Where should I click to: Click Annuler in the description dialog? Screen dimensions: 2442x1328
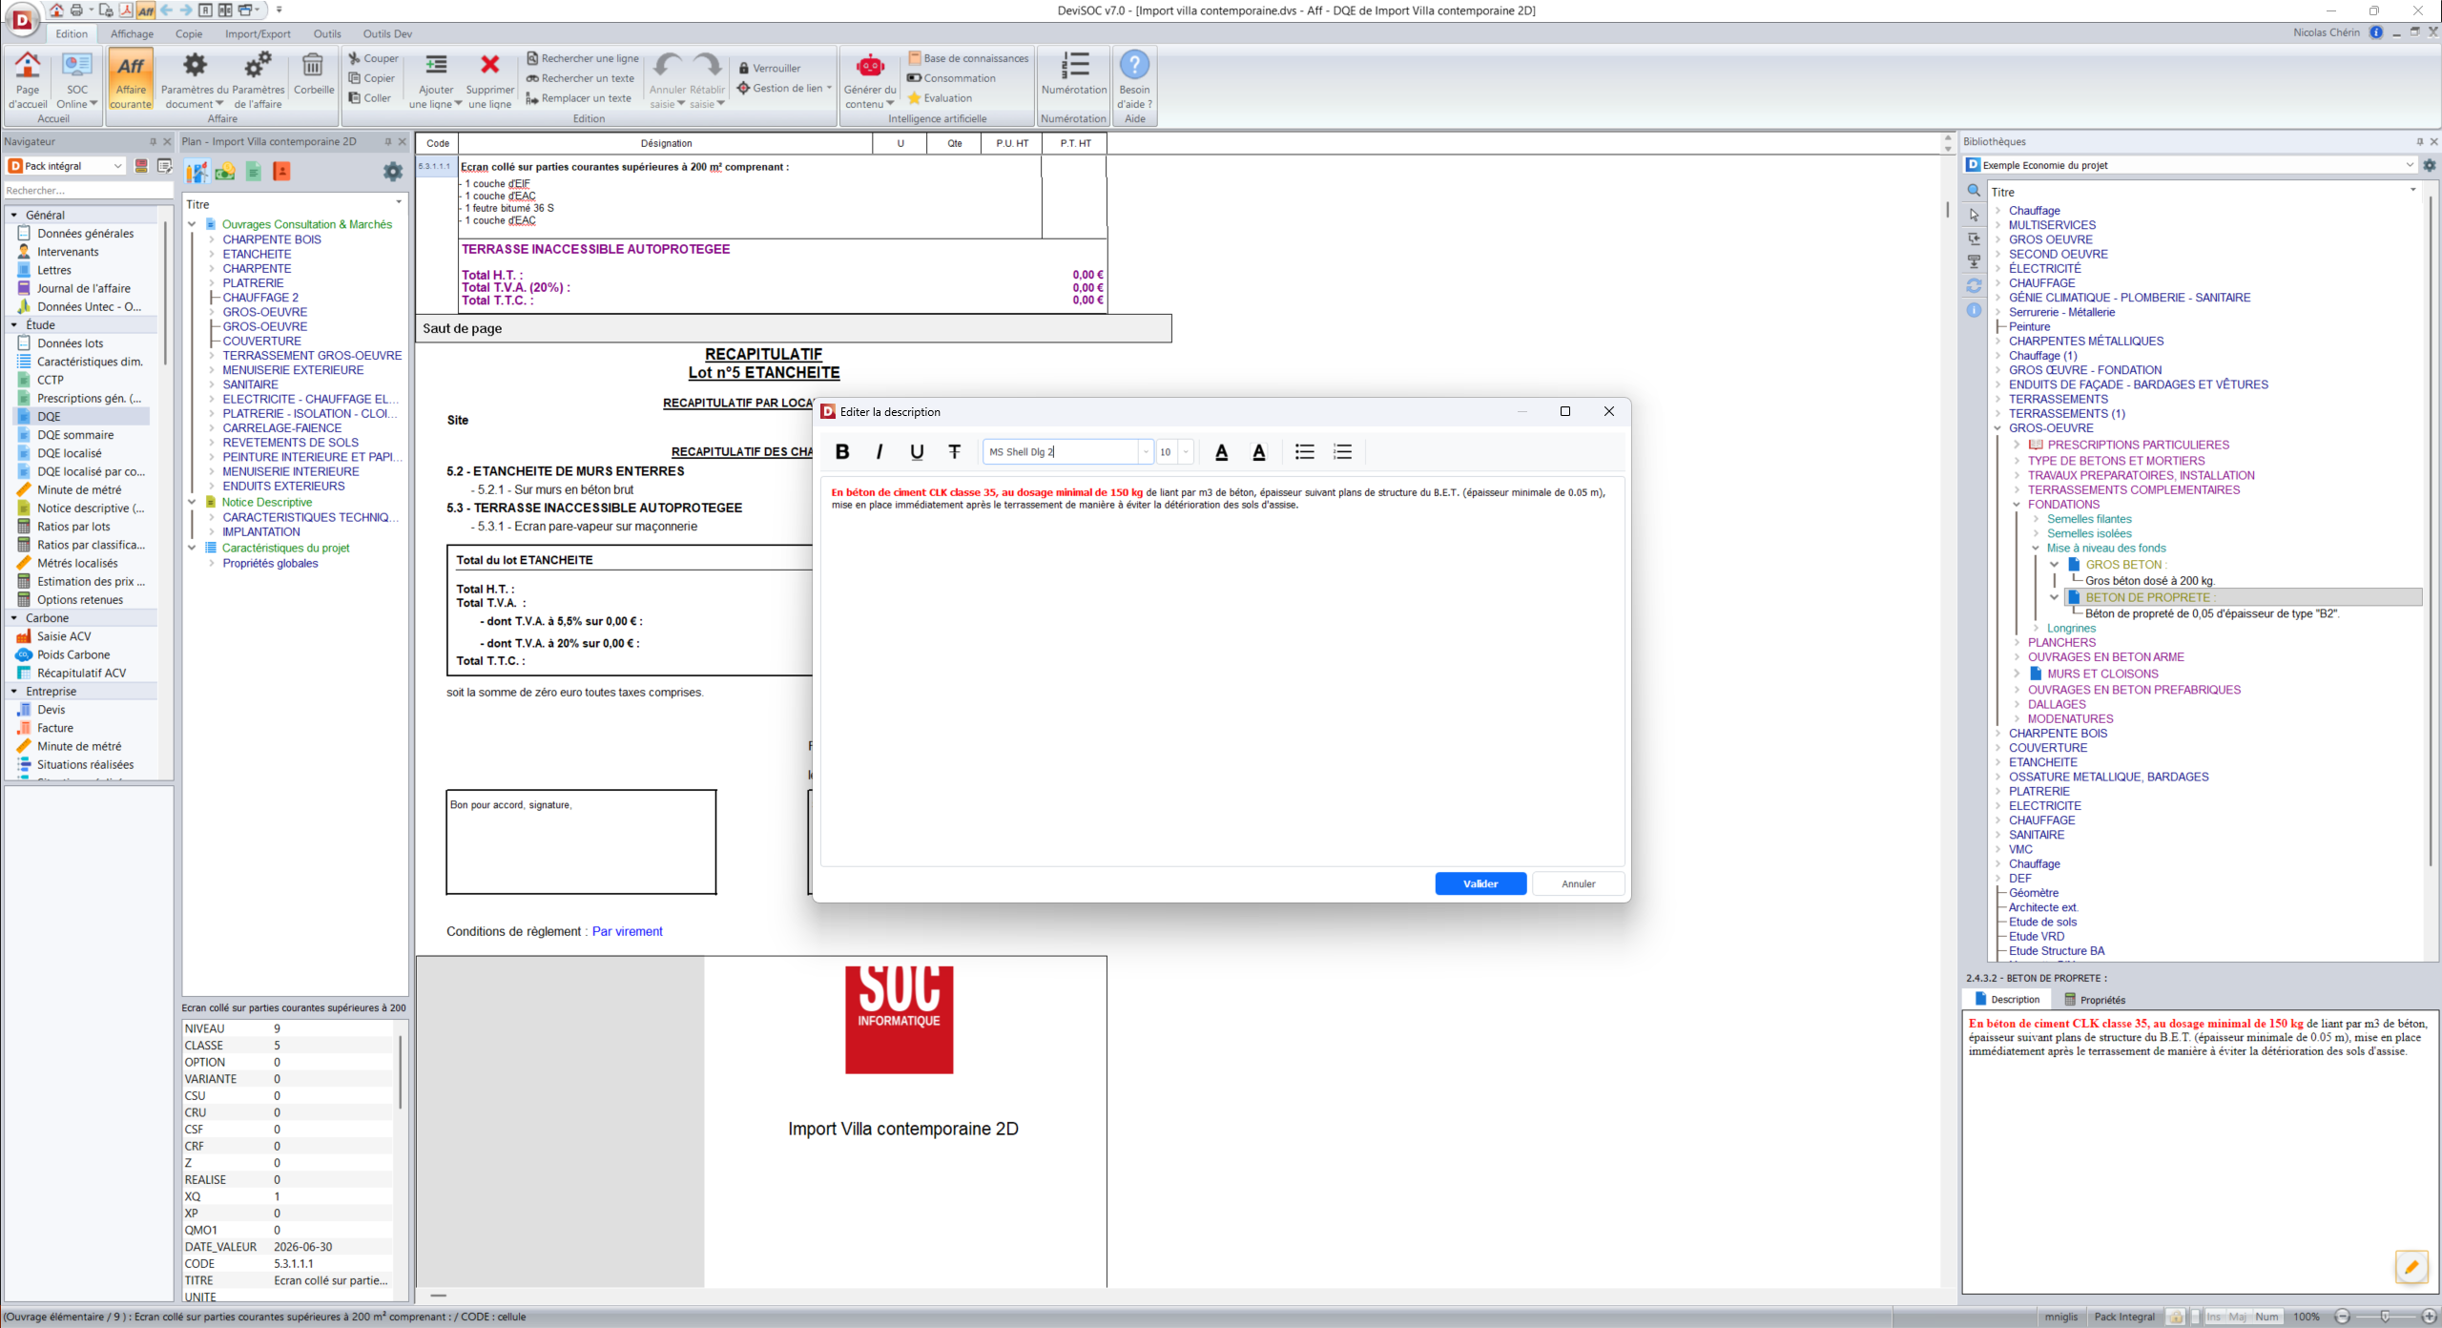coord(1579,884)
